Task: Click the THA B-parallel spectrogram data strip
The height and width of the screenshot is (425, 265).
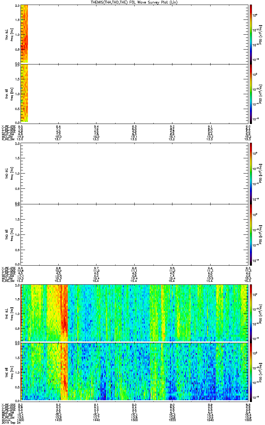Action: pyautogui.click(x=24, y=93)
